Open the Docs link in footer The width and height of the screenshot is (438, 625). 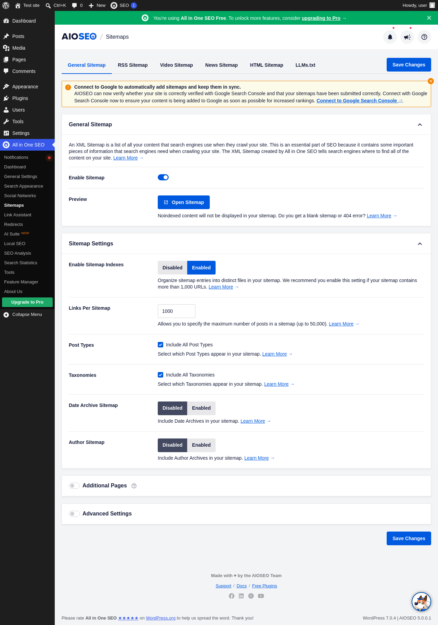point(242,586)
